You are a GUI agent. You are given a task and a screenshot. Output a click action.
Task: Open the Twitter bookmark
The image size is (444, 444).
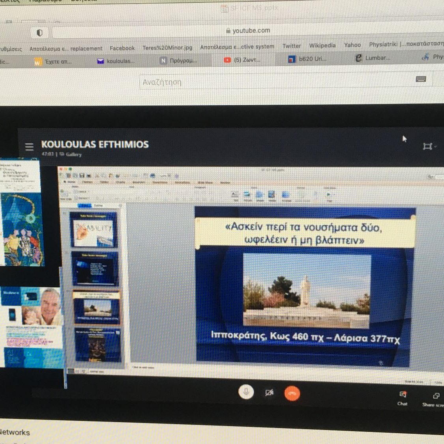click(x=291, y=46)
